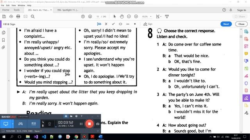Toggle Bandicam mouse cursor effects
The height and width of the screenshot is (140, 250).
click(x=43, y=122)
